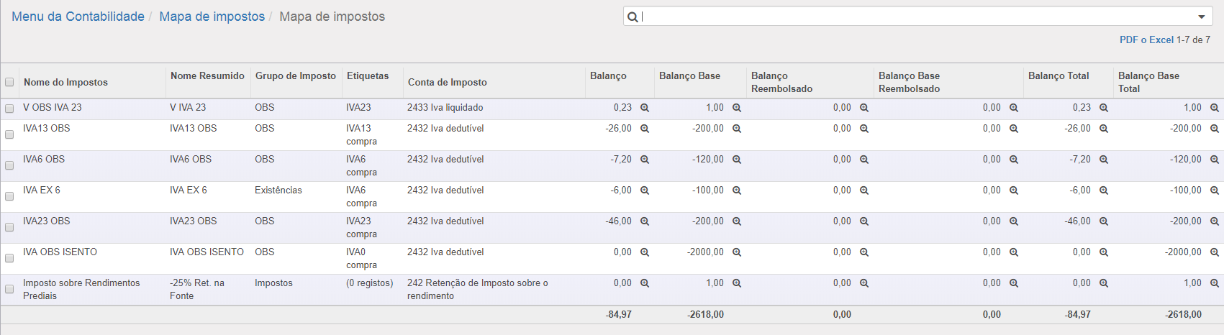Click magnifier in Balanço Base Total for V OBS IVA 23
The width and height of the screenshot is (1224, 335).
click(1215, 108)
